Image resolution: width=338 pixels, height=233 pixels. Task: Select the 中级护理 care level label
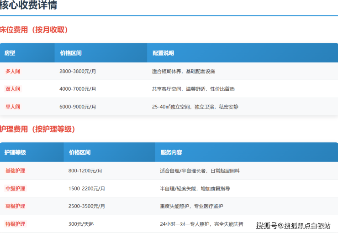tap(15, 188)
